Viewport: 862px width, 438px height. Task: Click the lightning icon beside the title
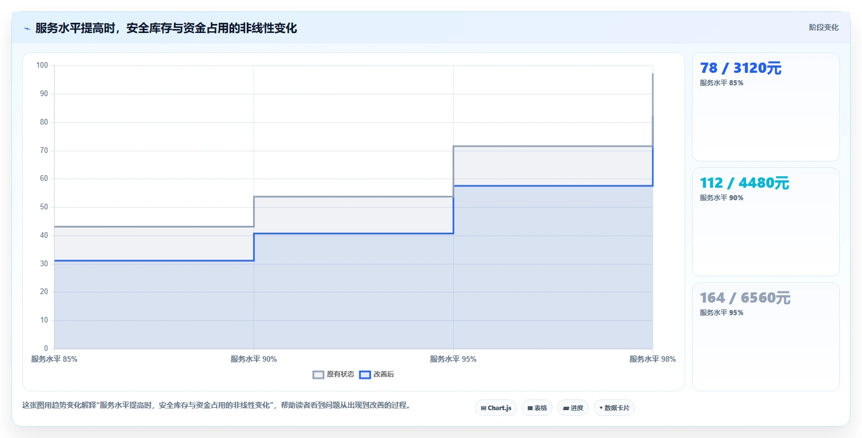coord(27,28)
